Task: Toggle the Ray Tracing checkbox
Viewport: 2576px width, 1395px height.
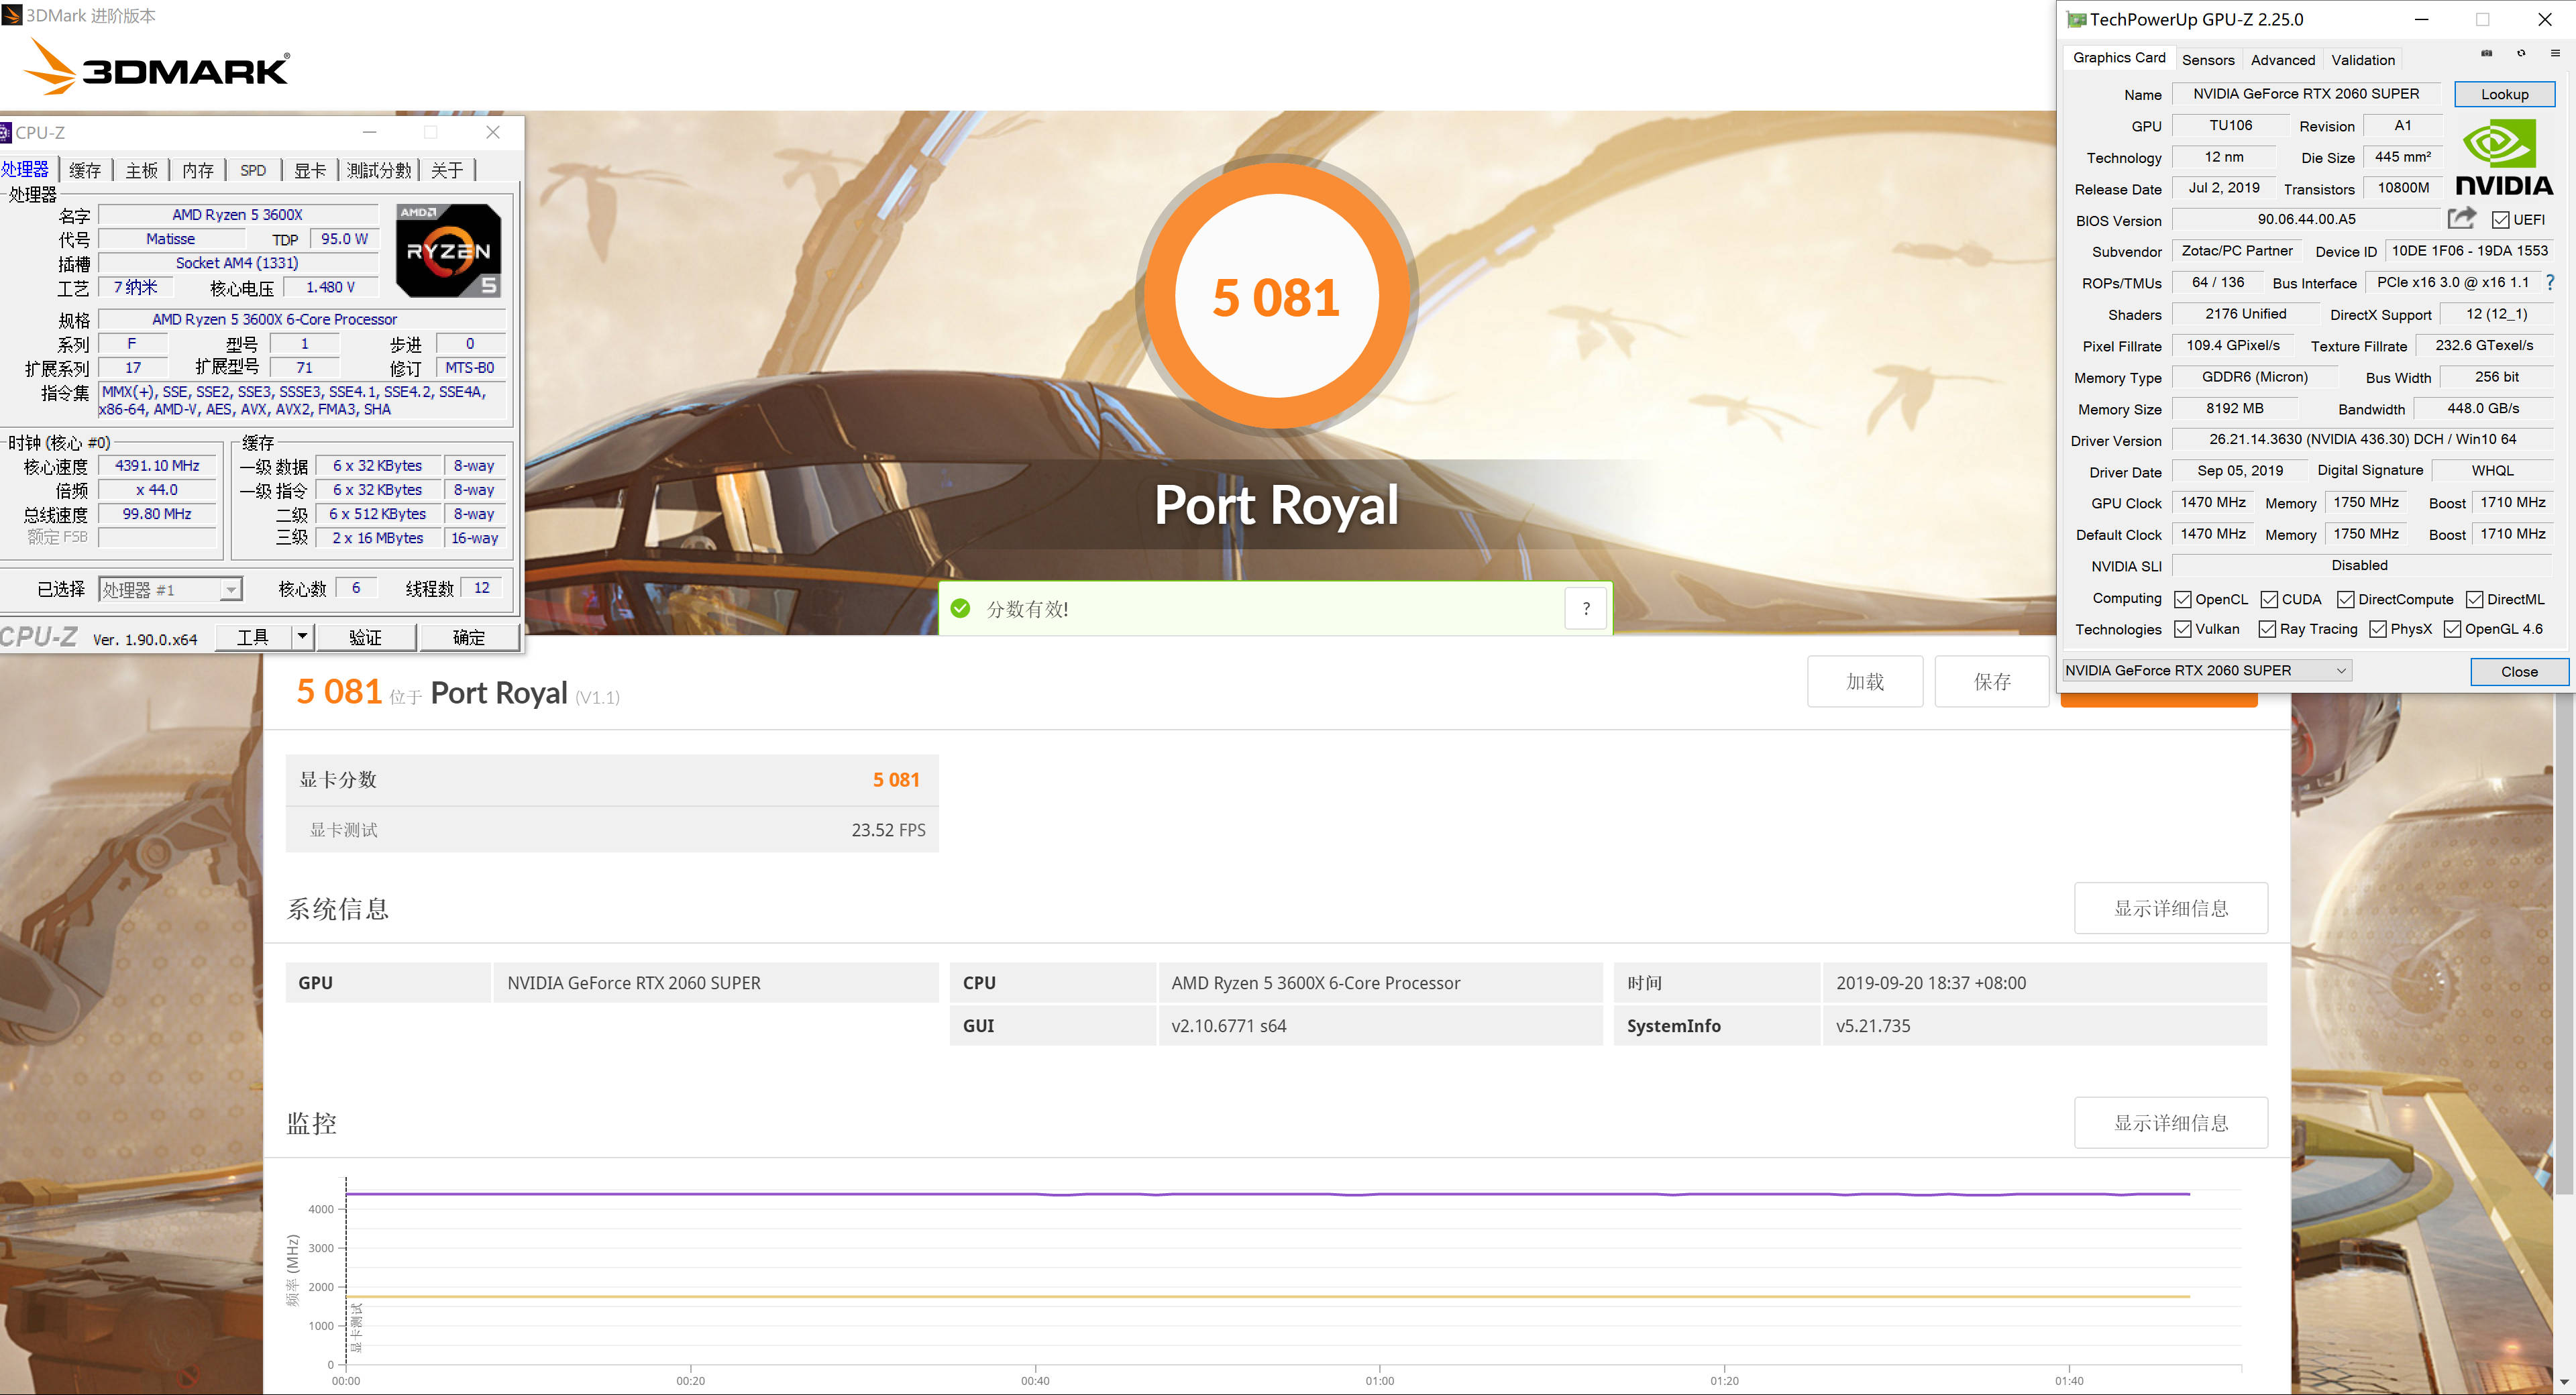Action: (x=2268, y=629)
